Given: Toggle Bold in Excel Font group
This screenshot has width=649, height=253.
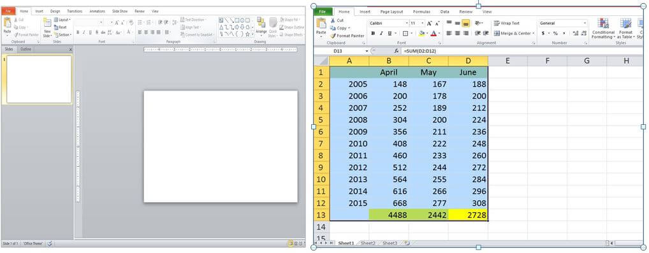Looking at the screenshot, I should [372, 34].
